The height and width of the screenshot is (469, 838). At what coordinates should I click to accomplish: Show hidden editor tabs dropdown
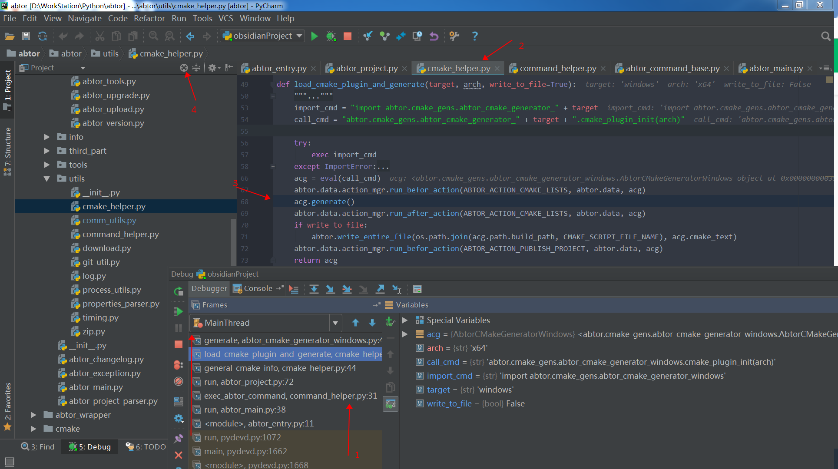[825, 68]
